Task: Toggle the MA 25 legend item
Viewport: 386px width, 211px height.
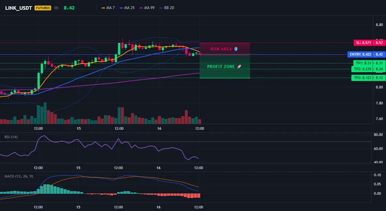Action: click(127, 8)
